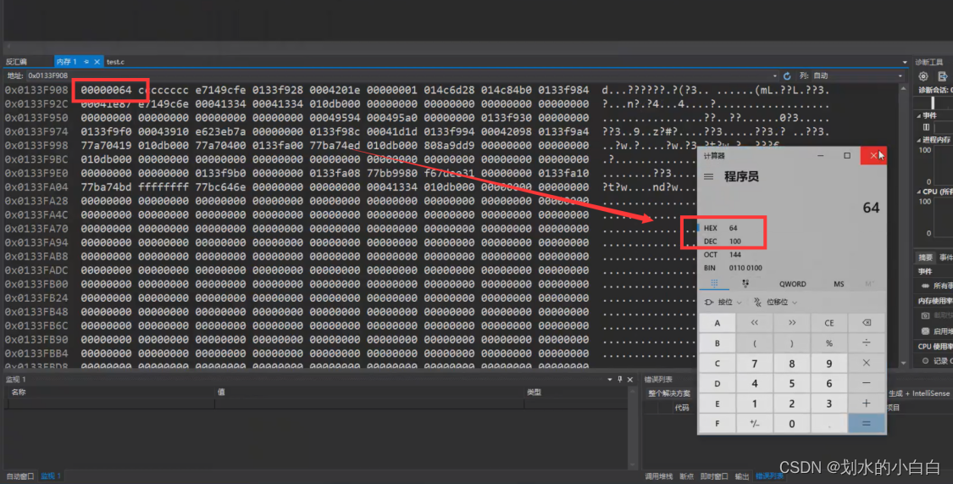The height and width of the screenshot is (484, 953).
Task: Open the document tabs overflow dropdown arrow
Action: [905, 62]
